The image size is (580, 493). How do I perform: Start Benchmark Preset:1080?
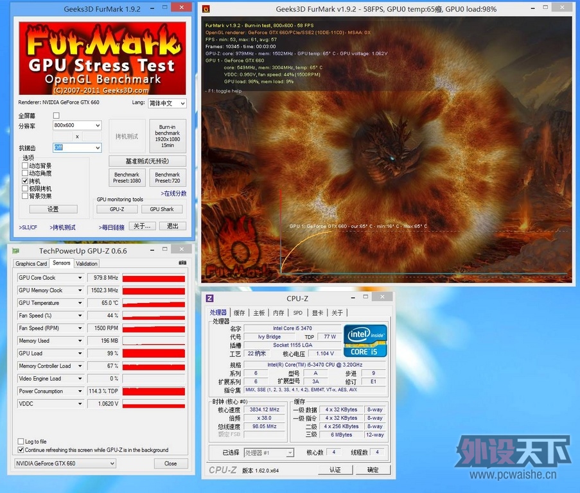(x=127, y=177)
